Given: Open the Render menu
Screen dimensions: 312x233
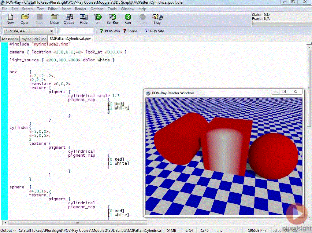Looking at the screenshot, I should pos(80,9).
